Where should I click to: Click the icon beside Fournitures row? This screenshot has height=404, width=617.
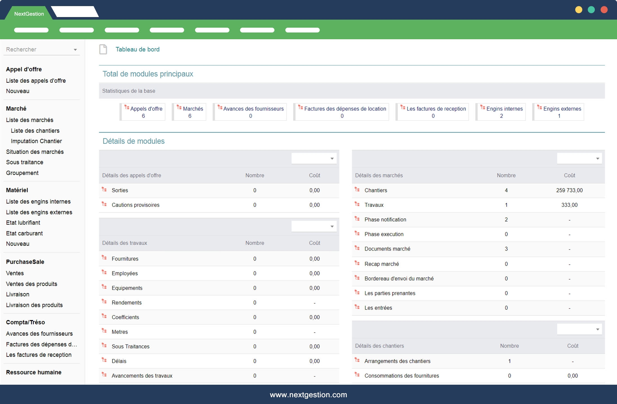[104, 258]
